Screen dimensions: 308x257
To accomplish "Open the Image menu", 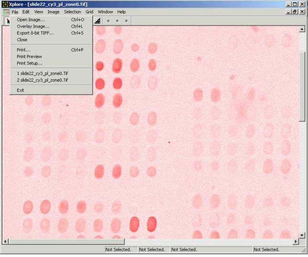I will click(53, 12).
